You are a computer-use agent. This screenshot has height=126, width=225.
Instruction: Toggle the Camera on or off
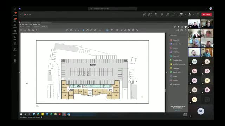181,14
